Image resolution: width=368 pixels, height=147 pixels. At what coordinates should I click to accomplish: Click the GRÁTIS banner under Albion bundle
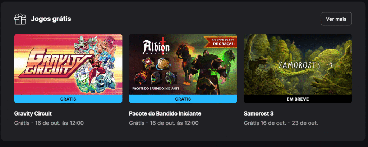click(183, 99)
